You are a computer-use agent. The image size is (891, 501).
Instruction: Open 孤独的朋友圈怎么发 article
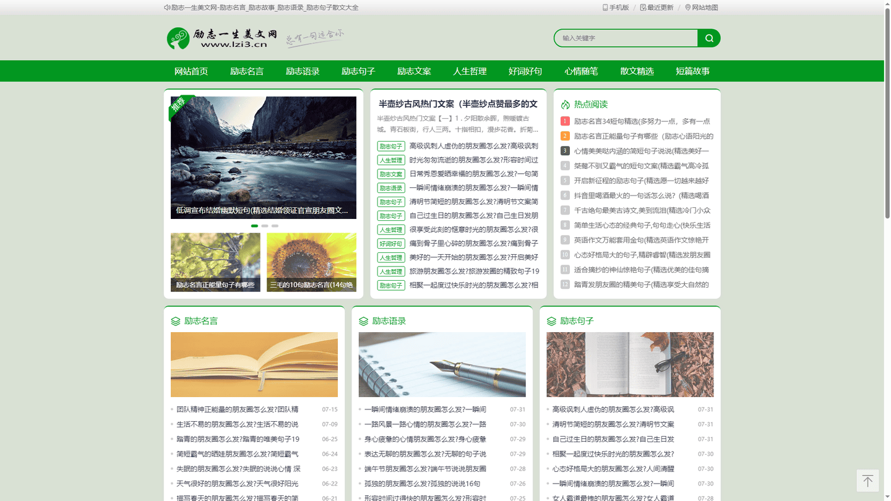[x=422, y=484]
